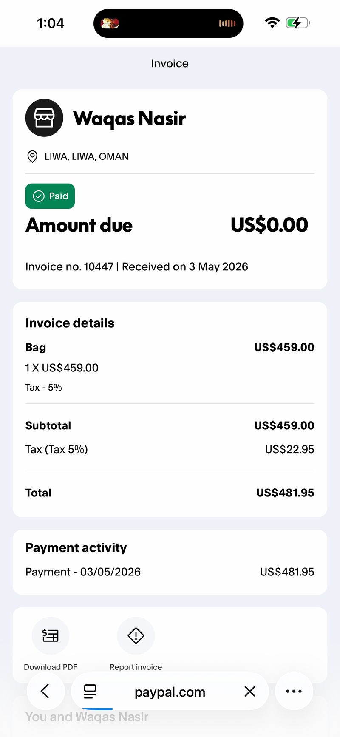Image resolution: width=340 pixels, height=737 pixels.
Task: Select the Download PDF label
Action: 51,667
